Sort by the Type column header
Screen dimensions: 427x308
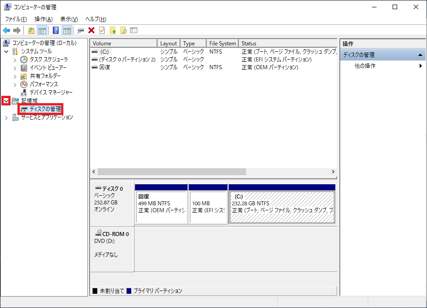[x=193, y=44]
